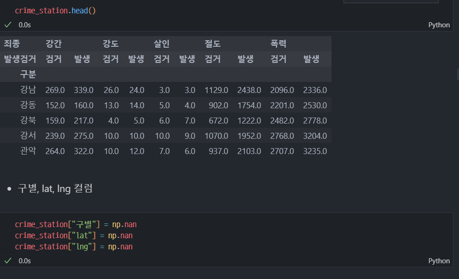This screenshot has width=459, height=279.
Task: Select Python language label of bottom cell
Action: (439, 261)
